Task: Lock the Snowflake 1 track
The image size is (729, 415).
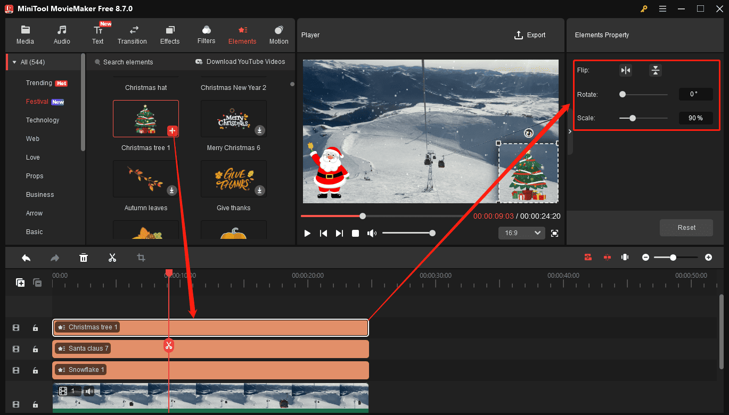Action: (x=35, y=370)
